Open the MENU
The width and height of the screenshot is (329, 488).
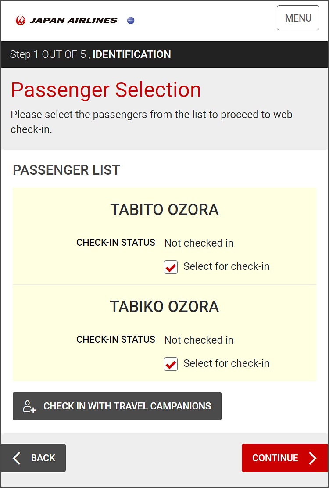(298, 18)
